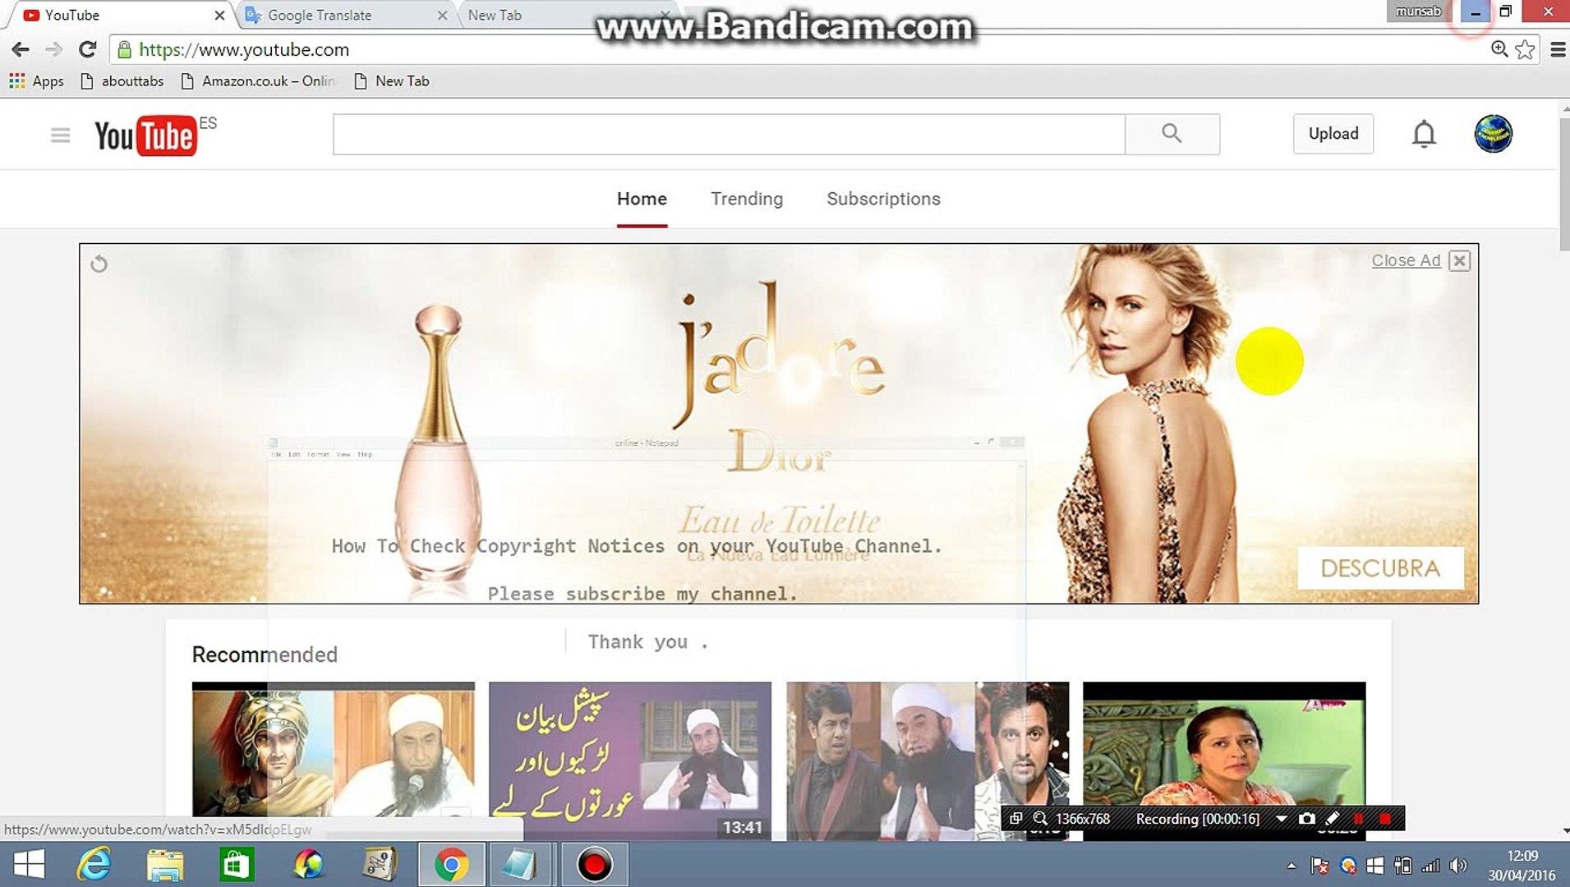Open the YouTube notifications bell
This screenshot has width=1570, height=887.
[1424, 134]
